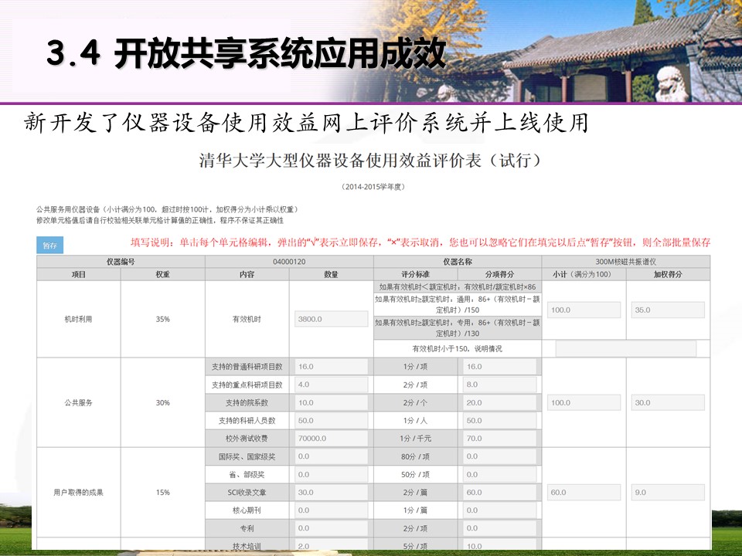Click the 70.0 score field for 校外测试收费
Screen dimensions: 742x556
click(500, 439)
